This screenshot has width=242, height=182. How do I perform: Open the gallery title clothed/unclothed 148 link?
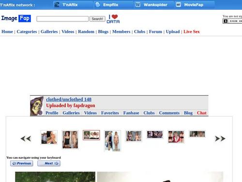tap(69, 99)
